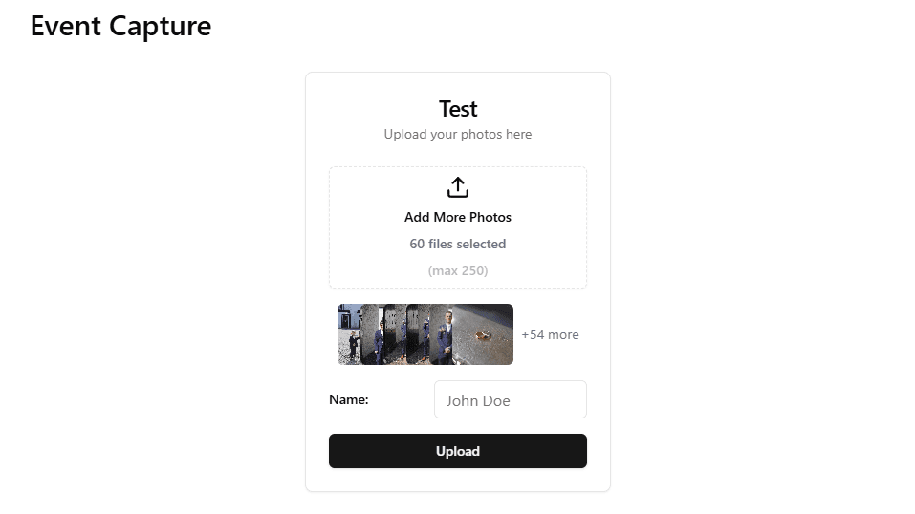Click the Add More Photos label
The image size is (915, 514).
pyautogui.click(x=458, y=217)
